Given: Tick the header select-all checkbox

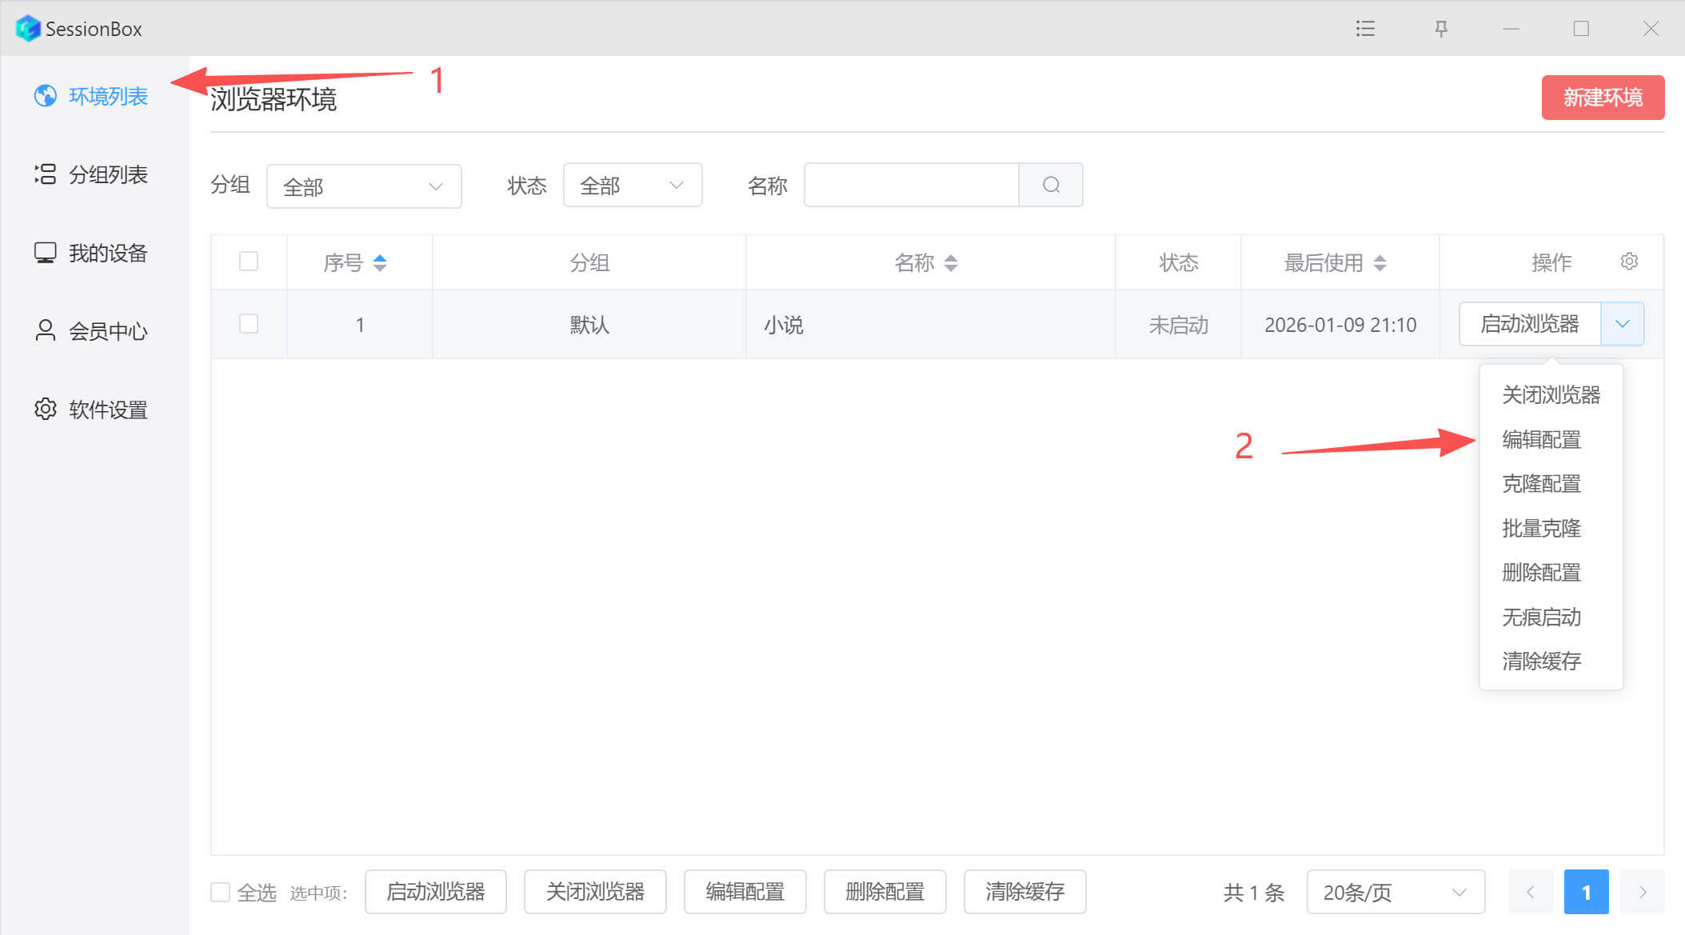Looking at the screenshot, I should [x=249, y=262].
